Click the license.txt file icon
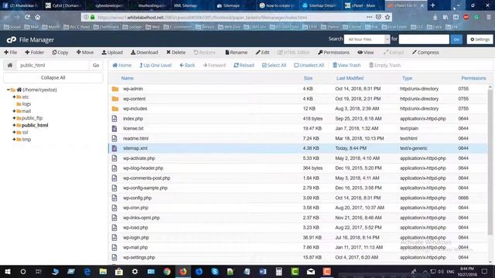495x278 pixels. coord(114,129)
